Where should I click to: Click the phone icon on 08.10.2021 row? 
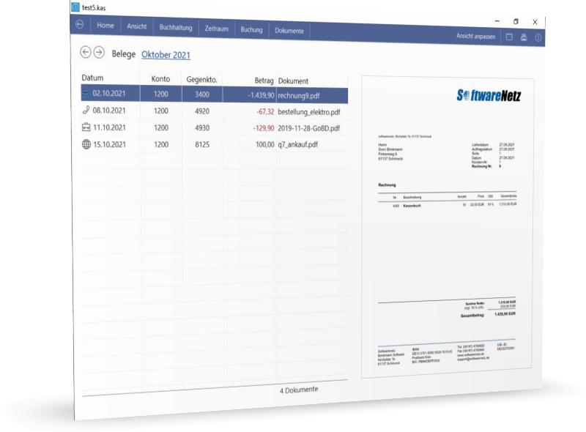pyautogui.click(x=86, y=111)
